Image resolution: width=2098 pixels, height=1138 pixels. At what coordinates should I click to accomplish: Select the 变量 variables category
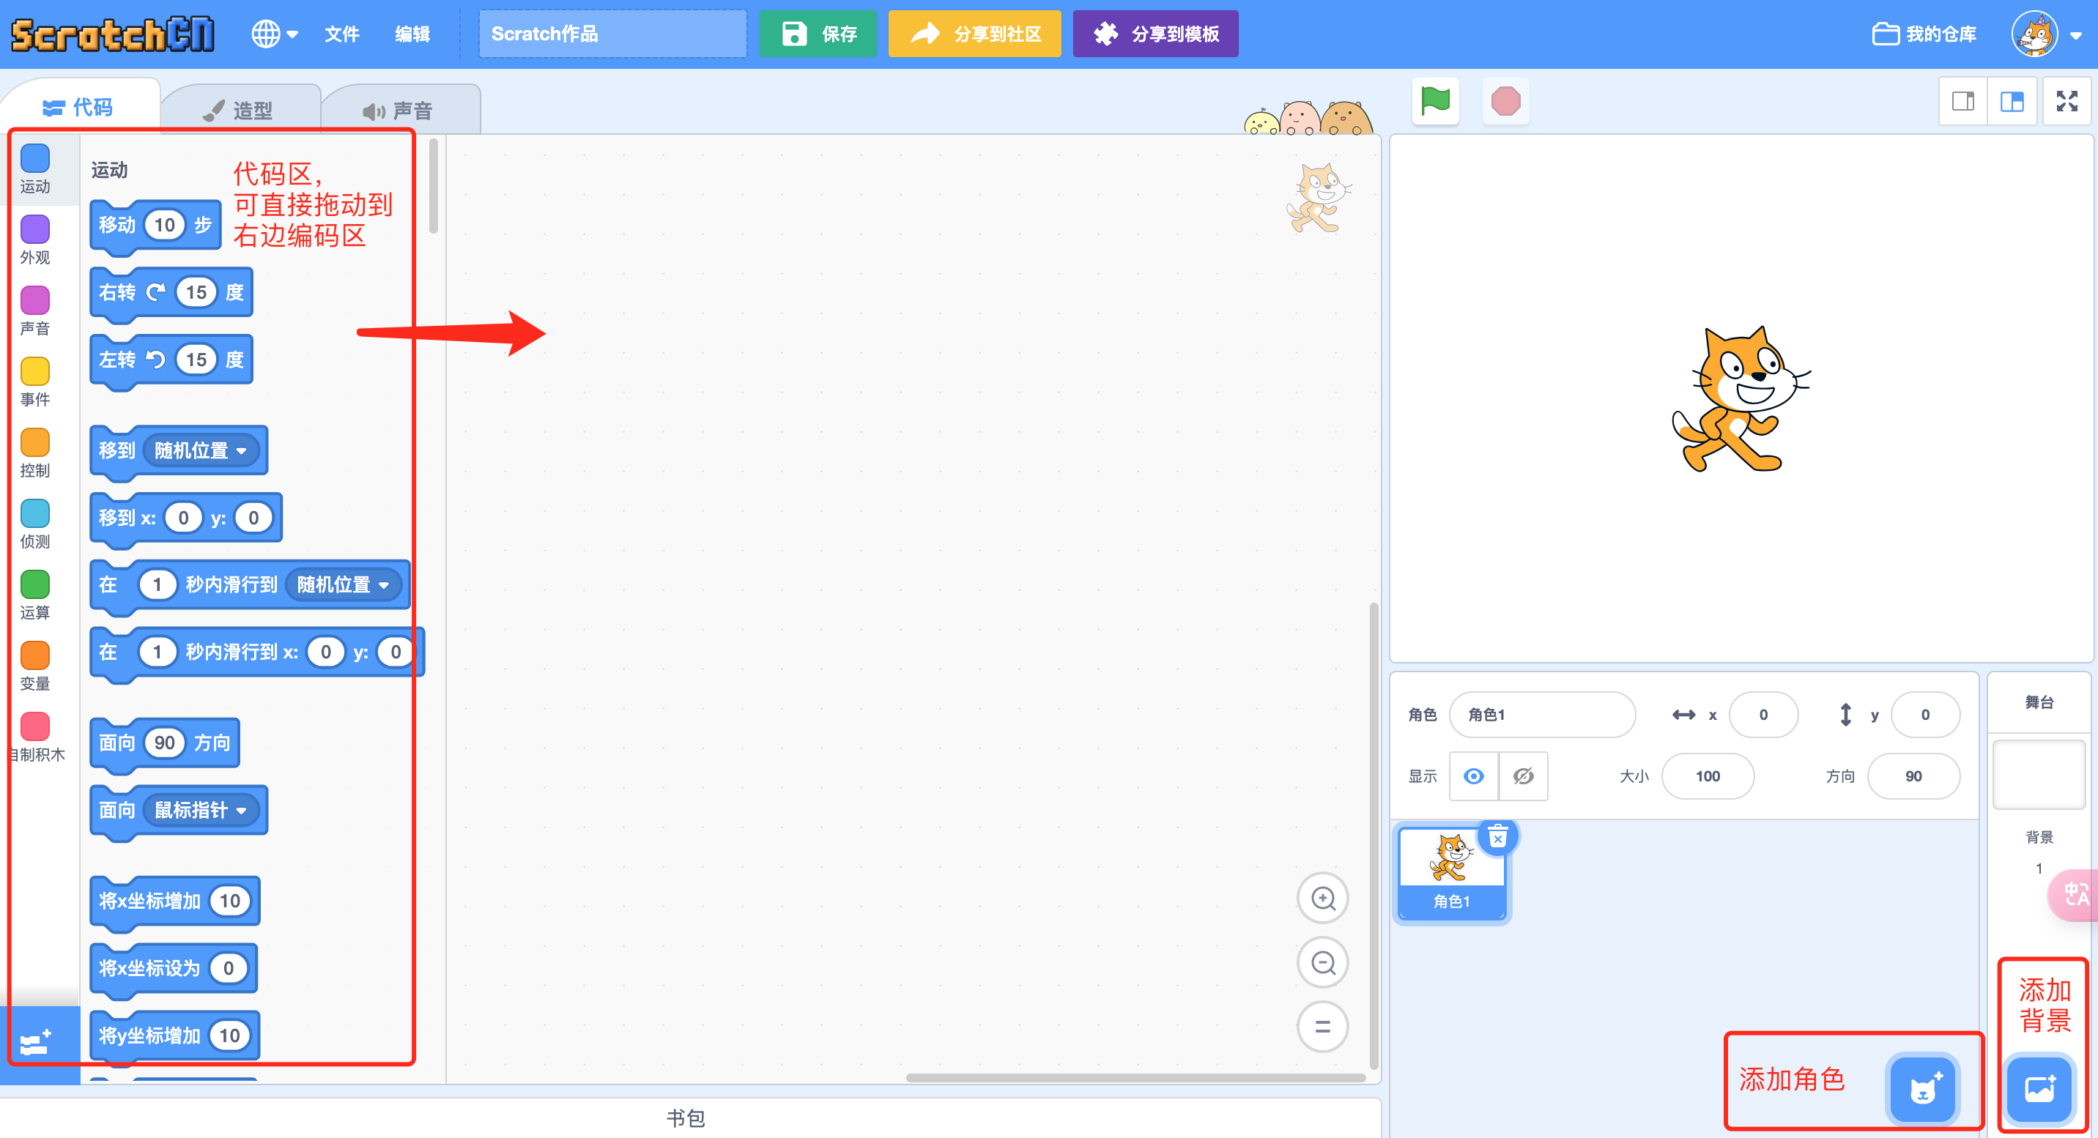tap(35, 666)
